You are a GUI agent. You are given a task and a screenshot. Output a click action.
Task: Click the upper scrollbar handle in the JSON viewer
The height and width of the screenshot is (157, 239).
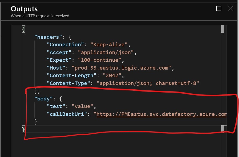point(223,29)
